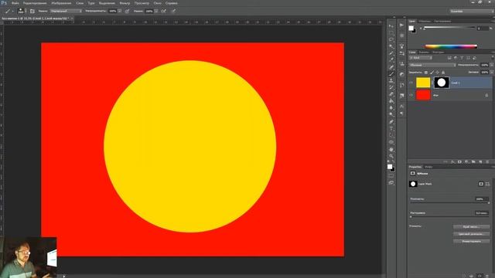Switch to the Channels tab beside Layers

coord(424,52)
